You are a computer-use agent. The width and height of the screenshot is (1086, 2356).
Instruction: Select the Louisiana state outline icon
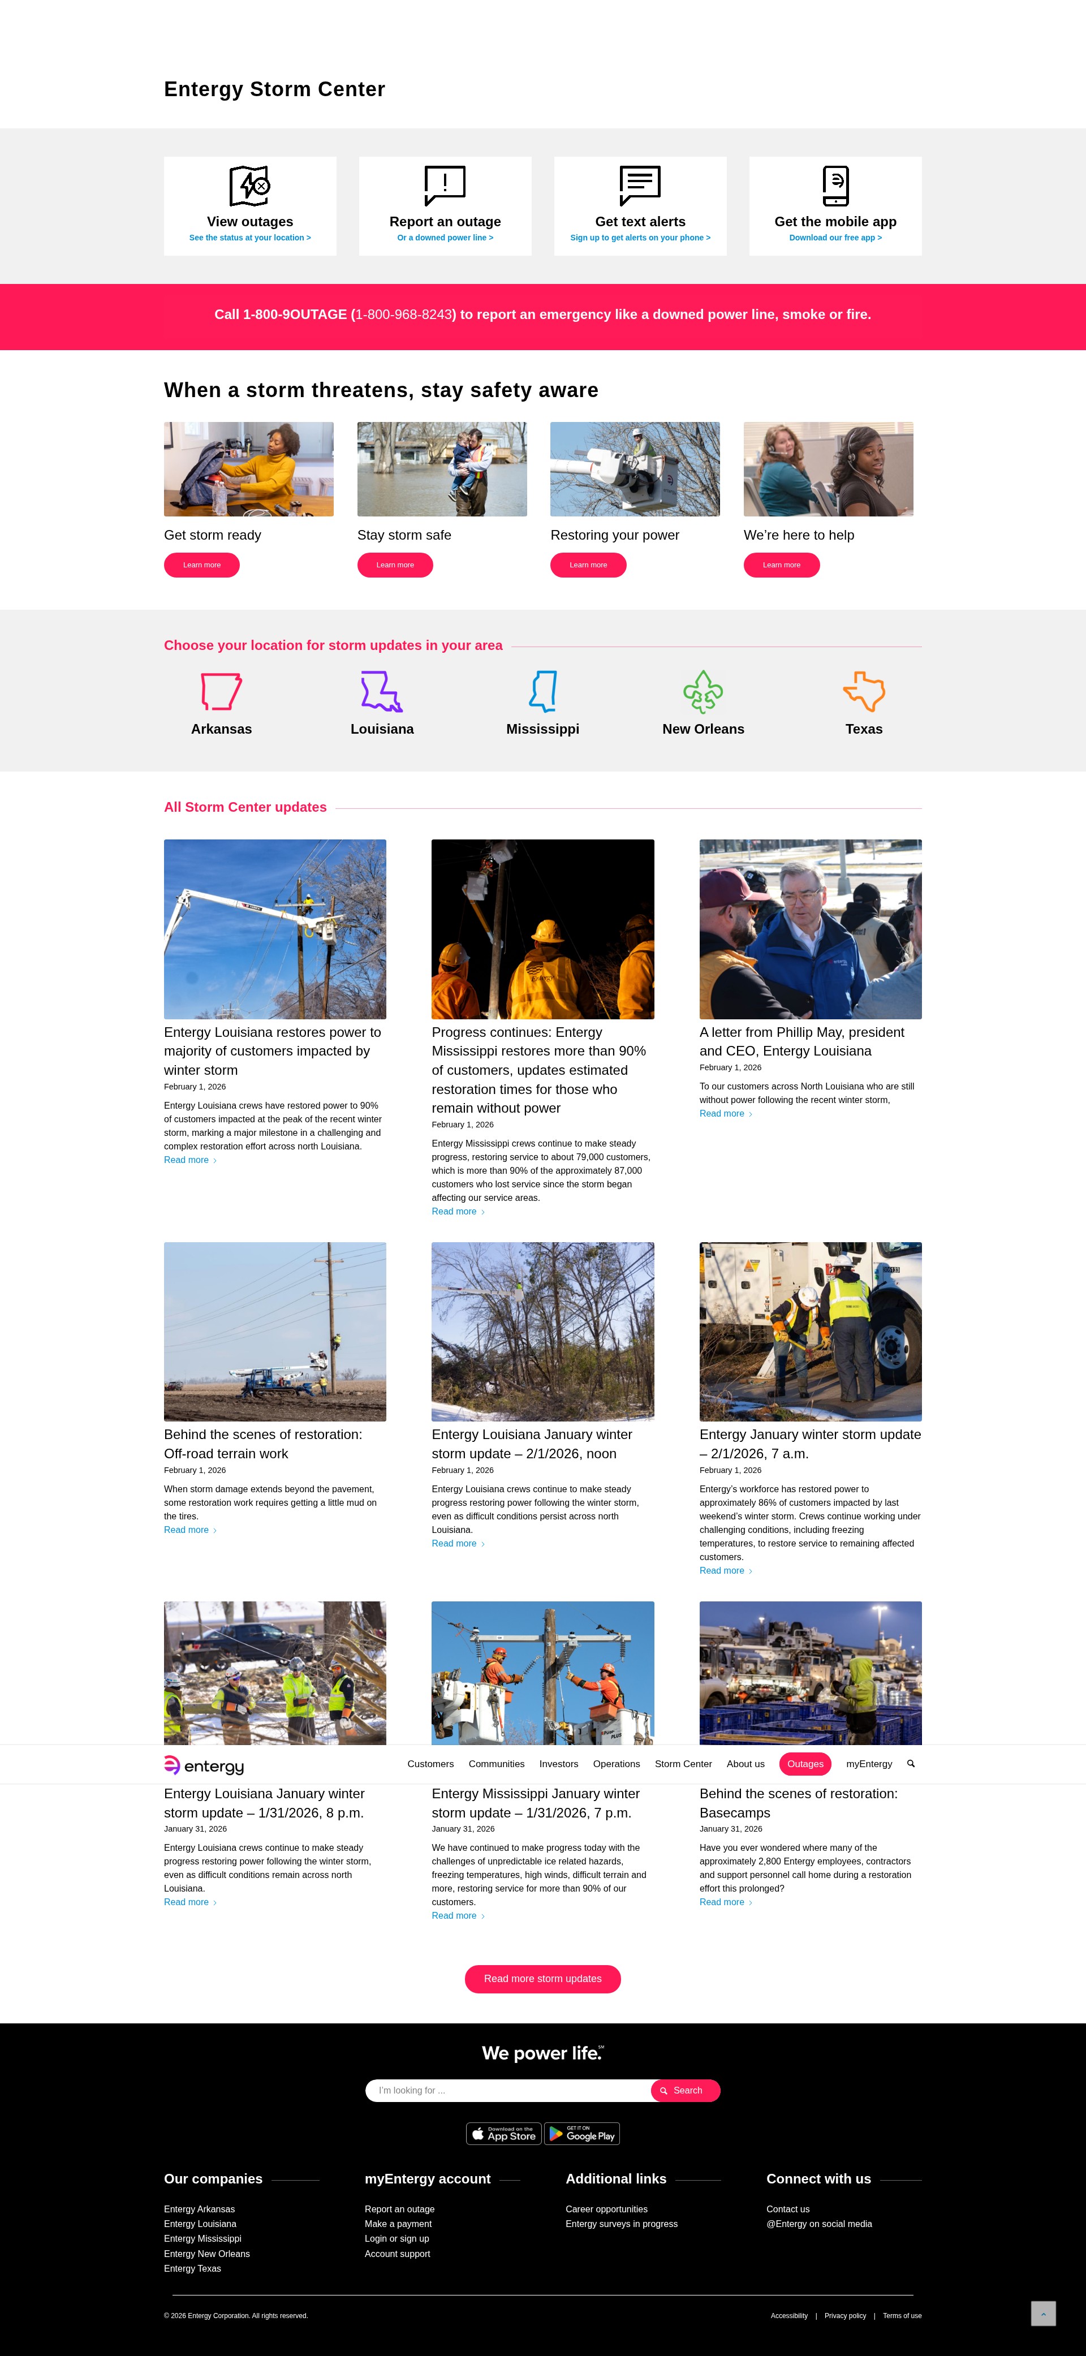[x=382, y=691]
